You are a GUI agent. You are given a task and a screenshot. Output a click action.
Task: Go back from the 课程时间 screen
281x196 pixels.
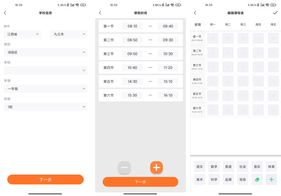point(100,13)
